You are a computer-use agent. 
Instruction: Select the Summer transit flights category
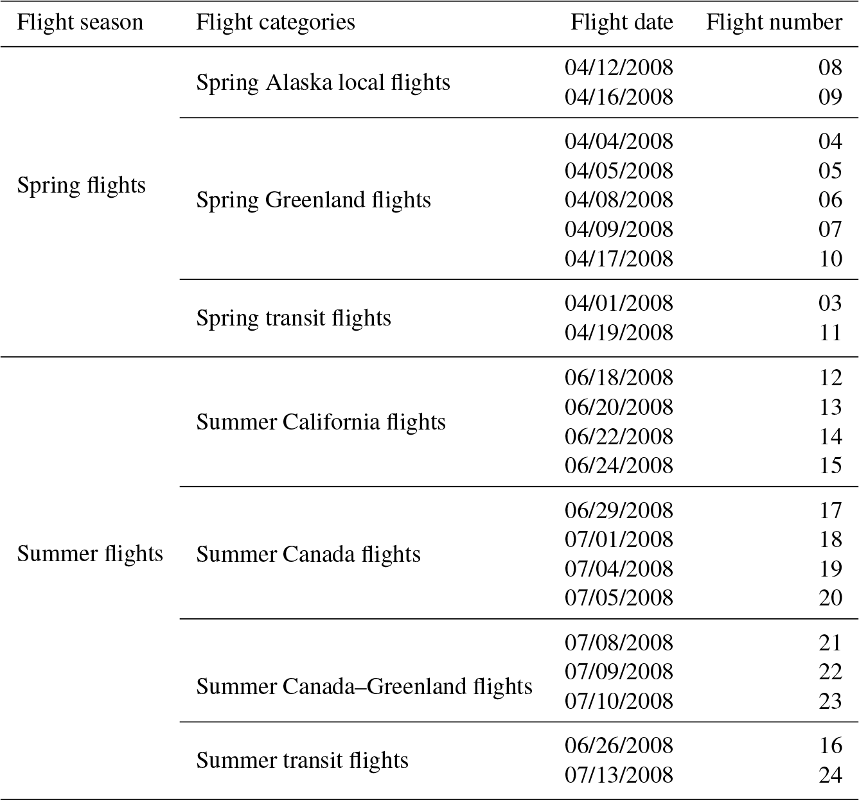302,760
